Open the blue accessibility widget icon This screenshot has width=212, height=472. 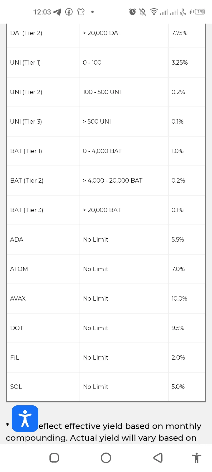coord(25,419)
